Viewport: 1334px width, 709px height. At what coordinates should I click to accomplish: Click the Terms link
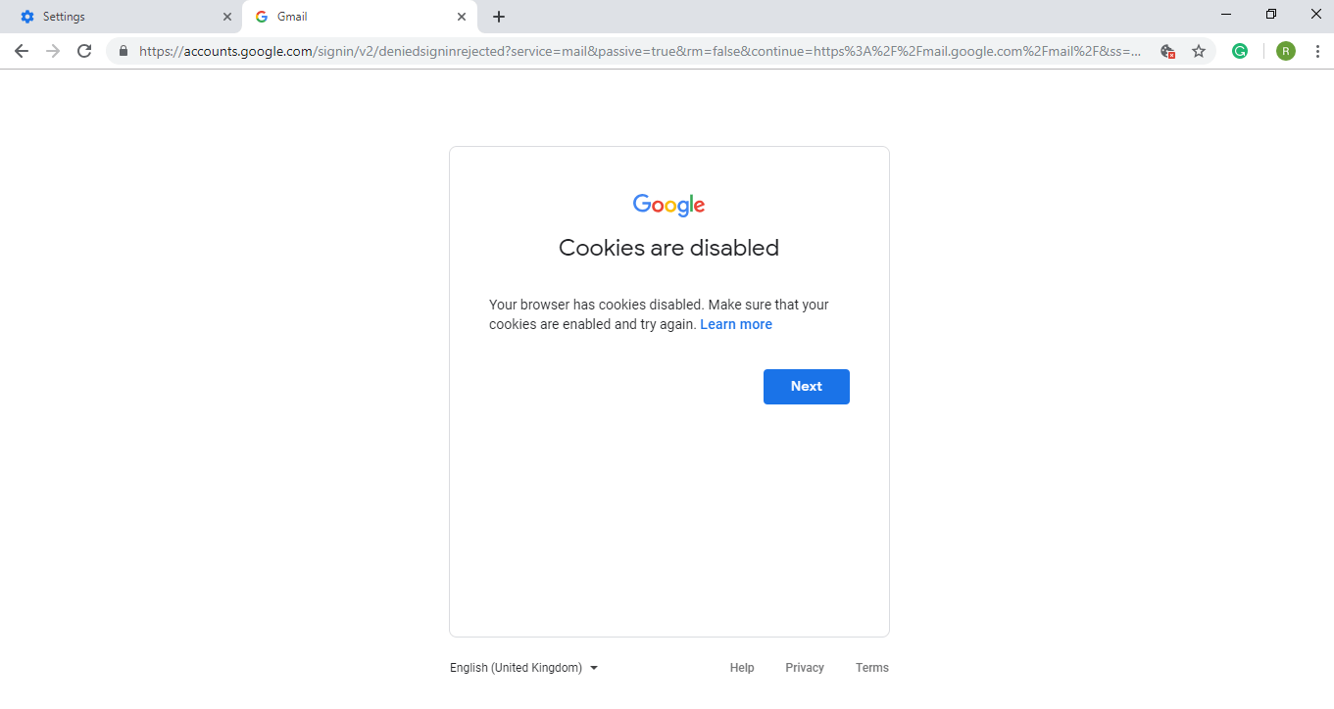(x=871, y=667)
